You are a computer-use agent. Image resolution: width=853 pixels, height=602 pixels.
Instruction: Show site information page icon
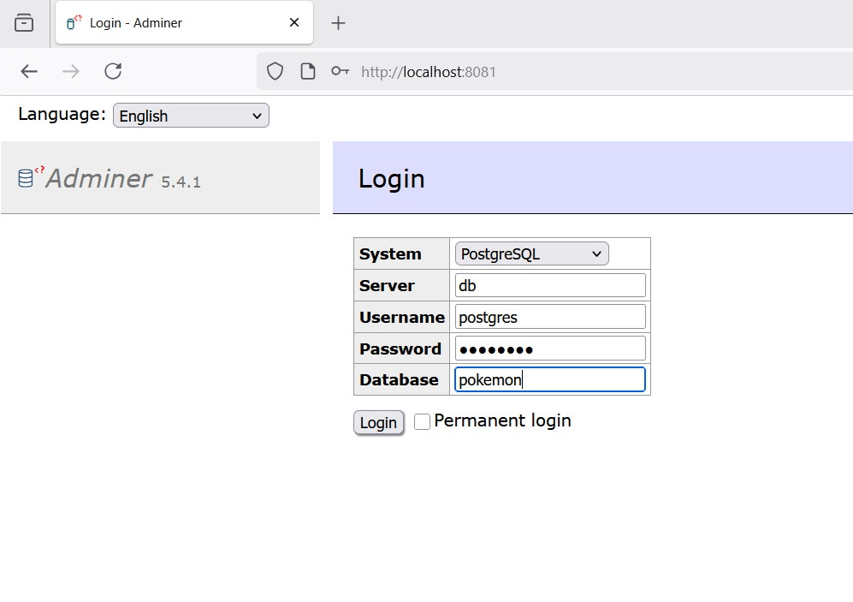pos(308,71)
